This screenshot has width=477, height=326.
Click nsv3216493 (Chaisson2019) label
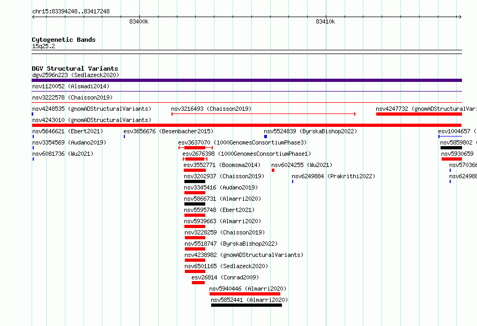(x=211, y=109)
